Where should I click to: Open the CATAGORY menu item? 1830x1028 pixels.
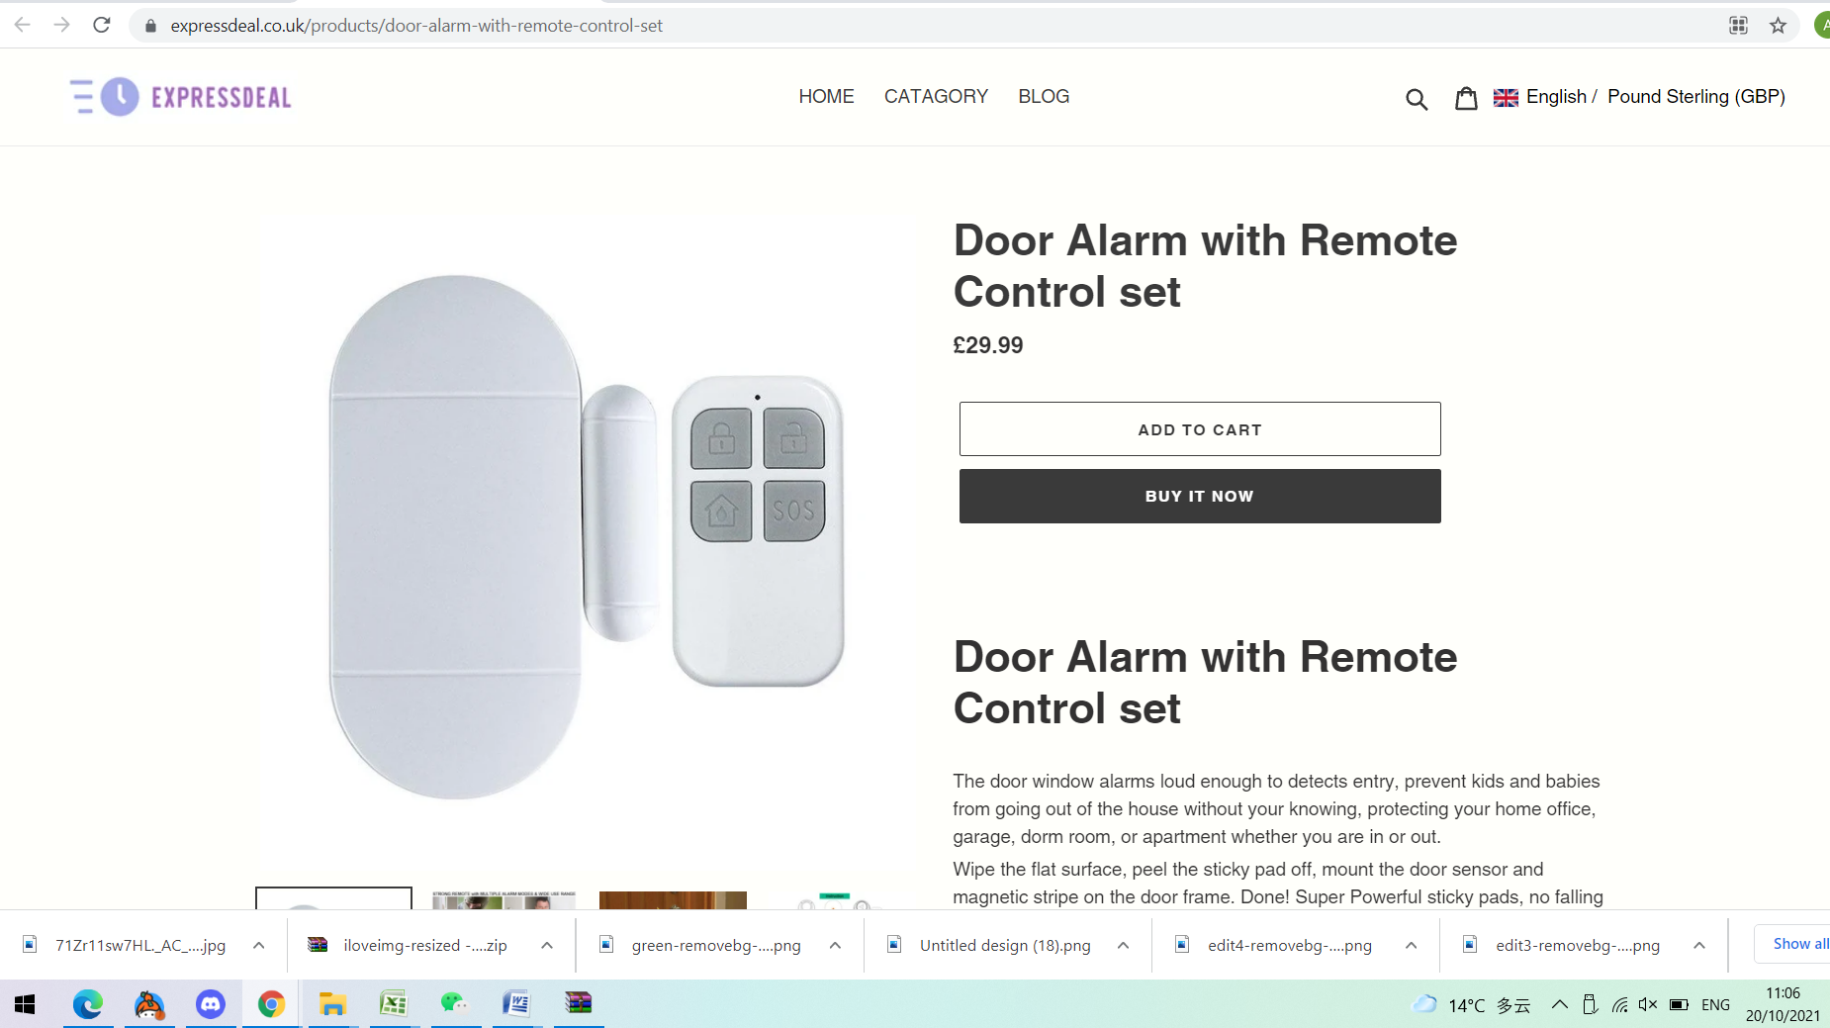point(936,97)
